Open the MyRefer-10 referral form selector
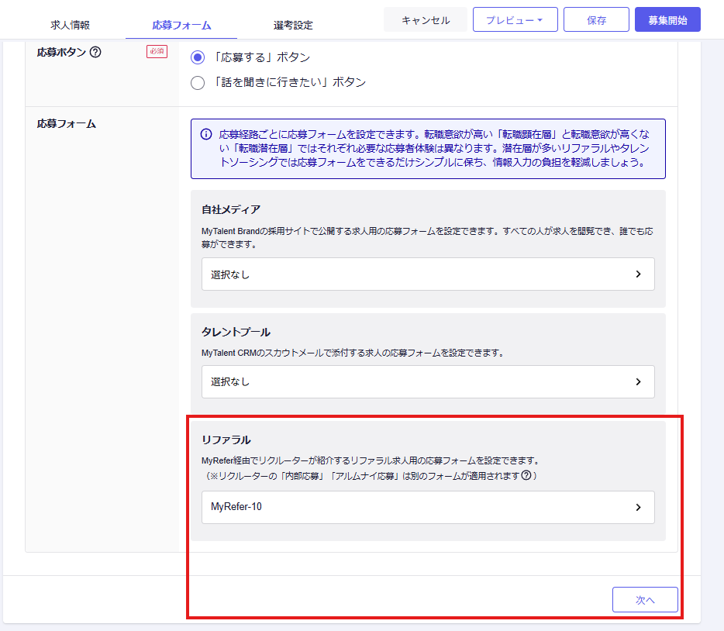 click(428, 507)
